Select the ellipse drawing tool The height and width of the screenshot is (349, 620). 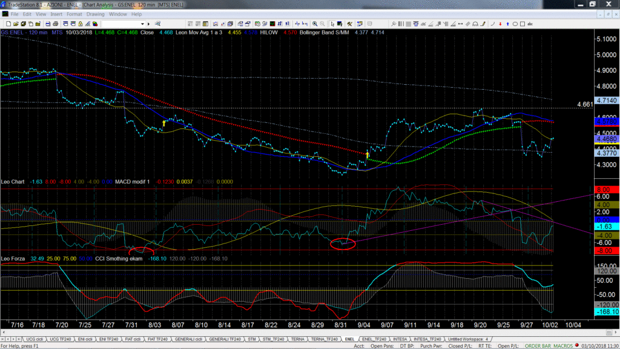[515, 24]
